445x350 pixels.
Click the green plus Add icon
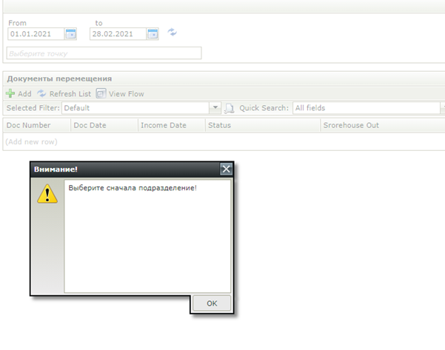[10, 93]
